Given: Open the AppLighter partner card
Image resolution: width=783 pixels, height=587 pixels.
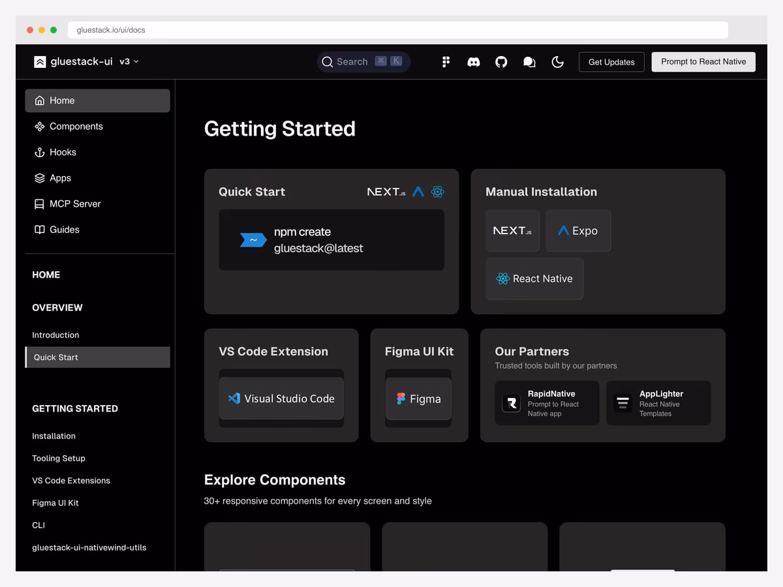Looking at the screenshot, I should [658, 403].
